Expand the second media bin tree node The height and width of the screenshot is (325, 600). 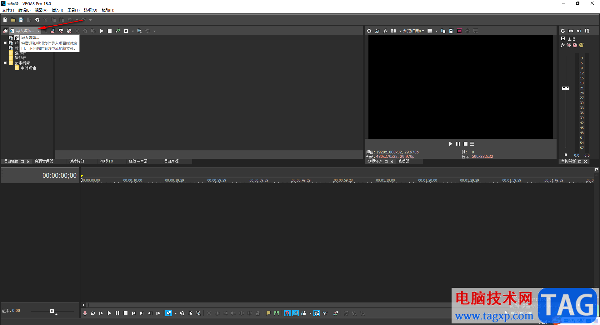pos(5,43)
